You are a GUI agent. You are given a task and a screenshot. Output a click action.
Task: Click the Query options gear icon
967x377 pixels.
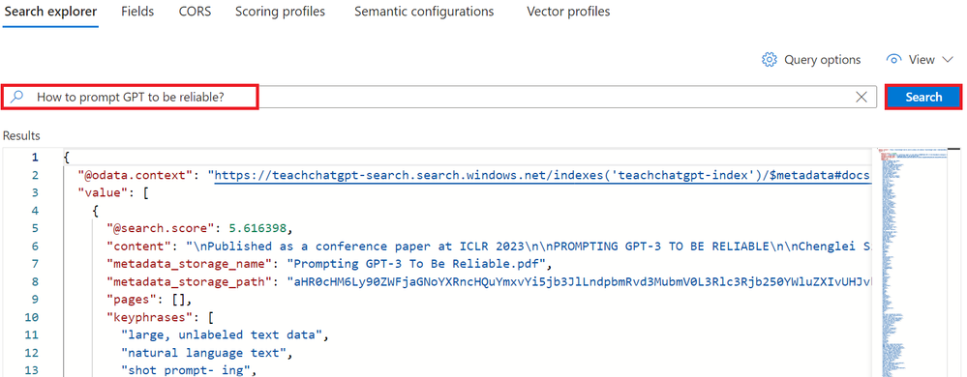point(769,60)
